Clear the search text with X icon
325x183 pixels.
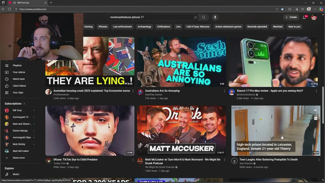(195, 17)
